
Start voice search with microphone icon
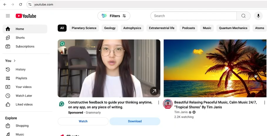[x=258, y=16]
